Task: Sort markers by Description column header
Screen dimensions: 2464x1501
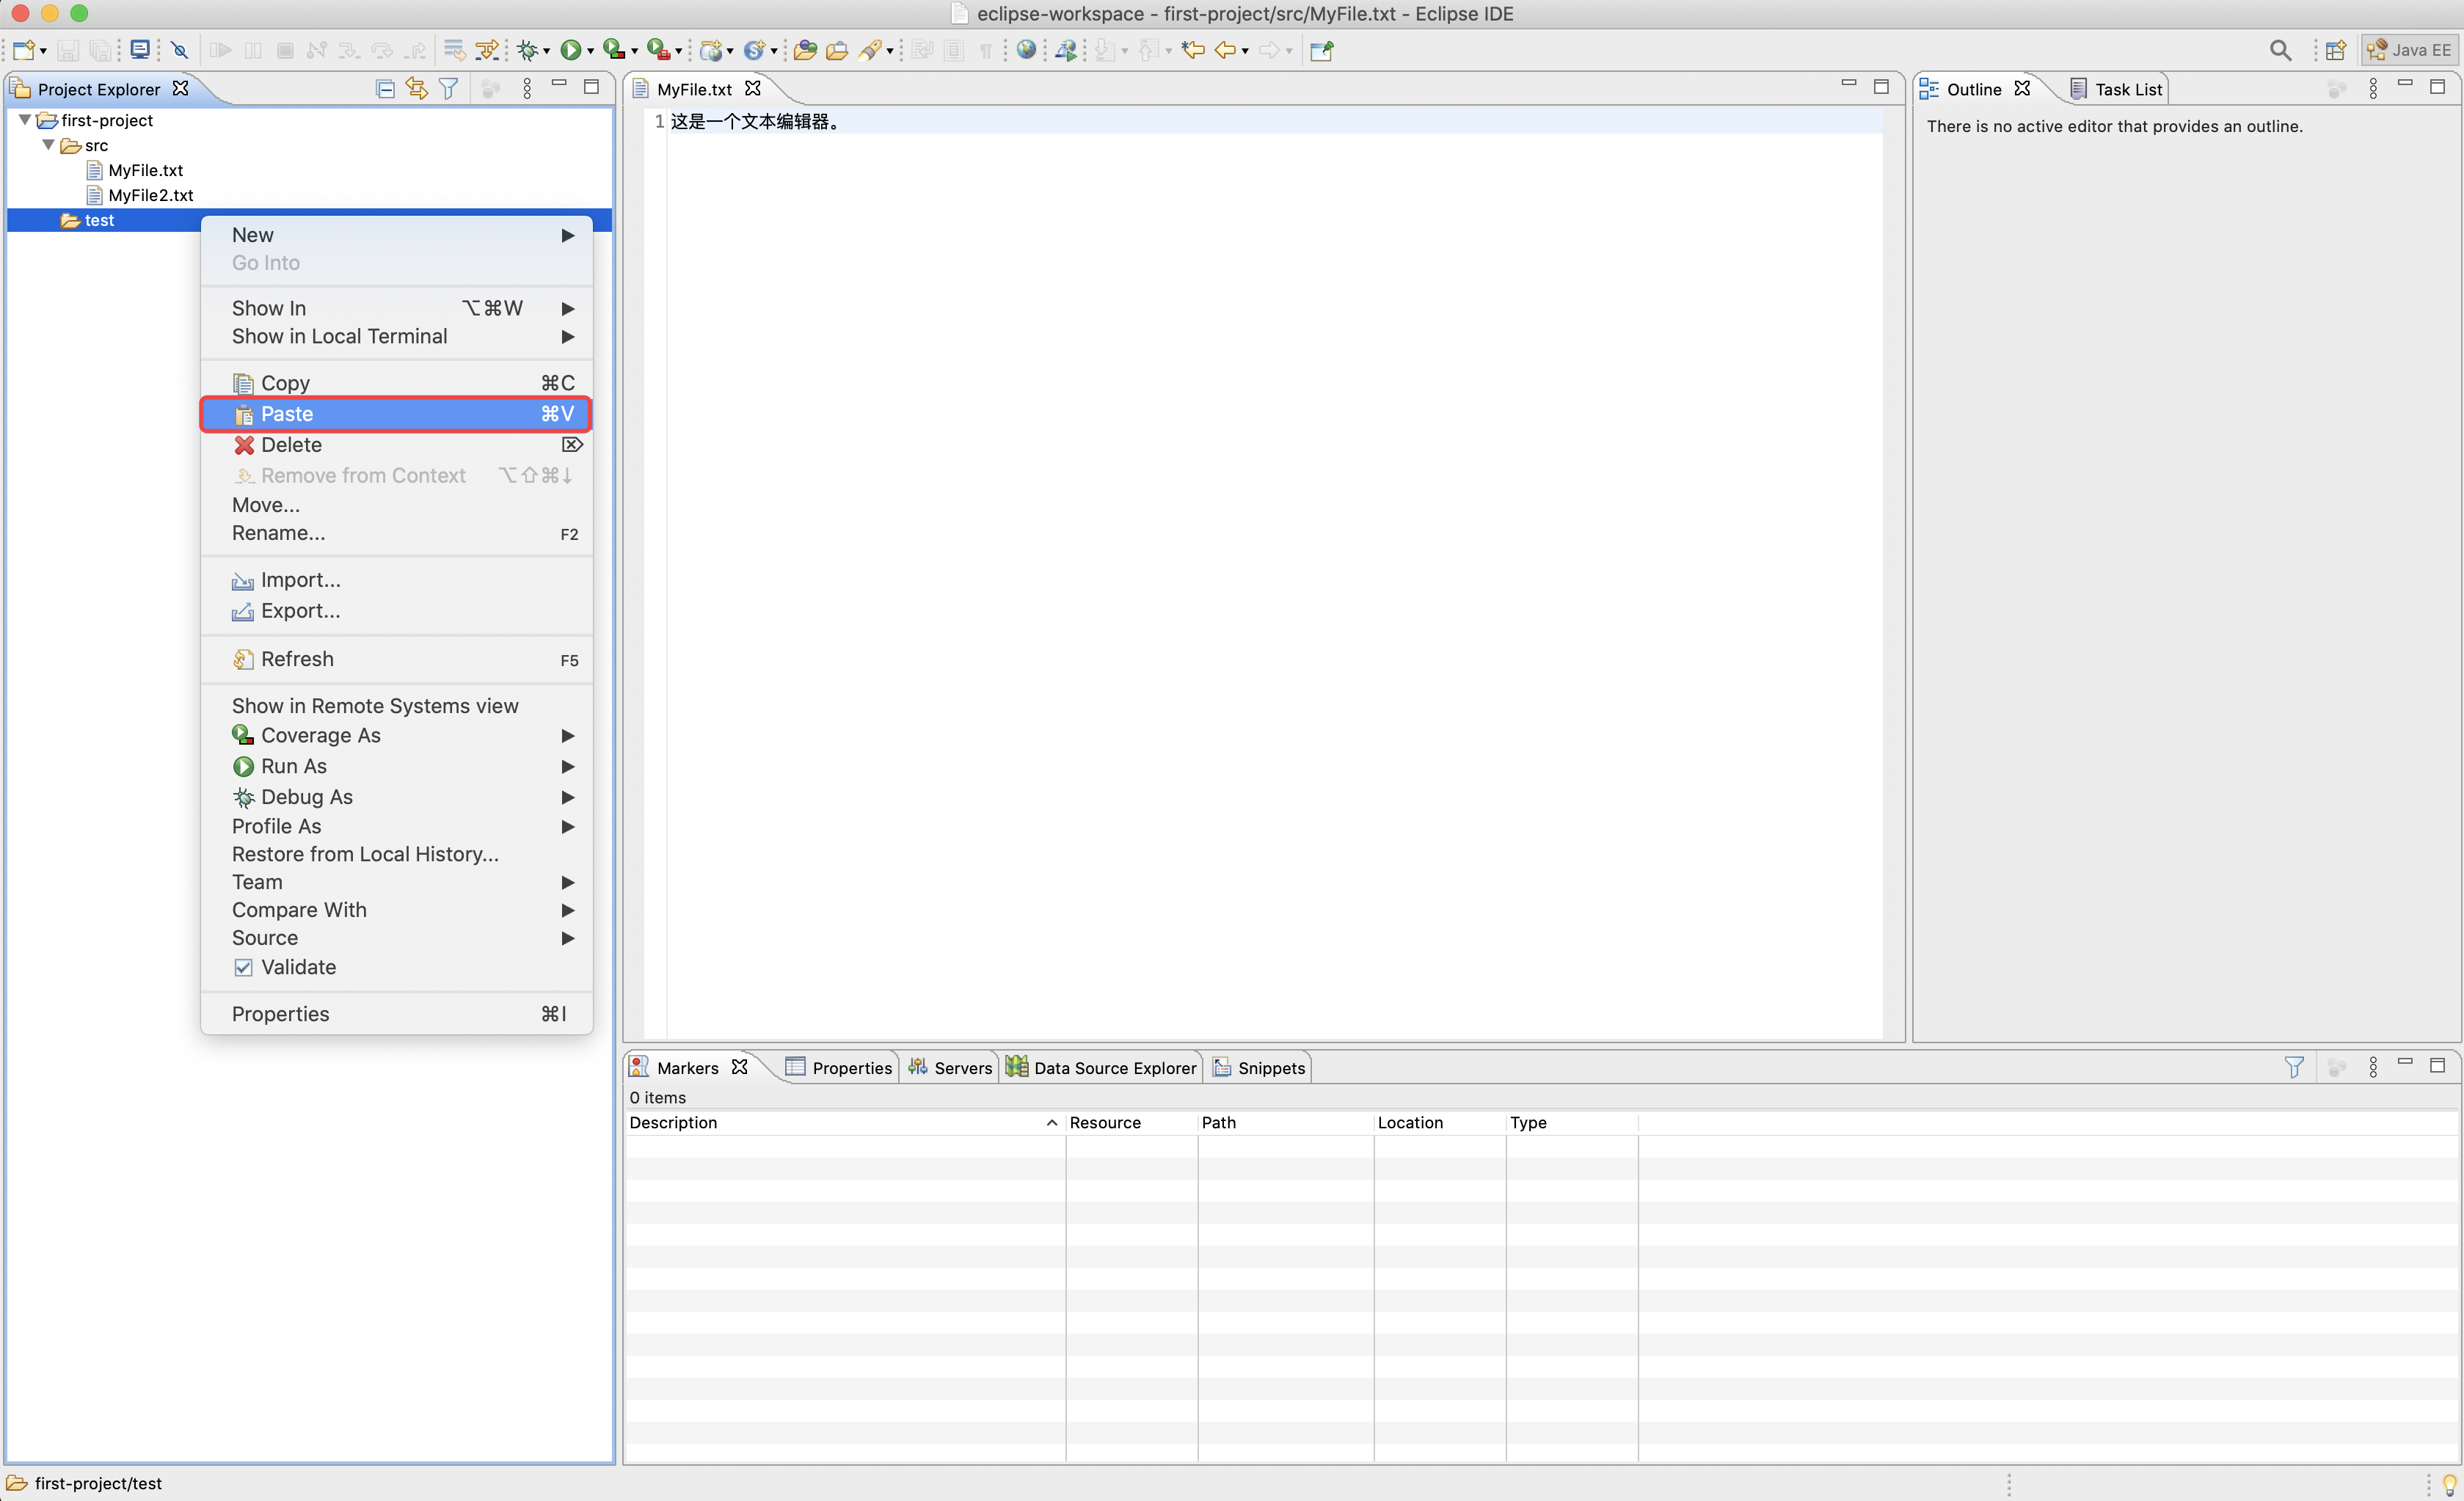Action: [x=844, y=1123]
